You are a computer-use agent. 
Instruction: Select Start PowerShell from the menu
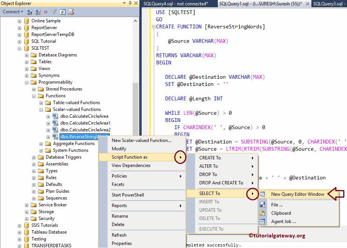click(x=128, y=195)
